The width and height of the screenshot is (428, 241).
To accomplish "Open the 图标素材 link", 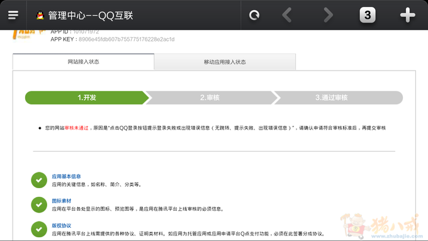I will tap(62, 201).
